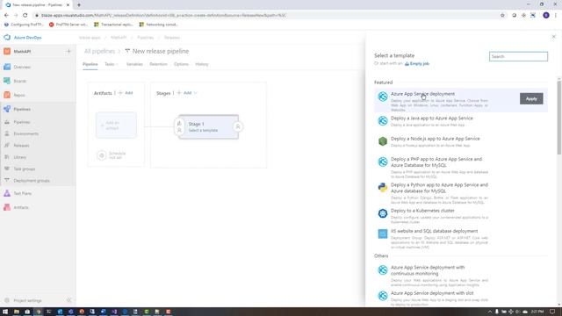Click the template Search field

pos(518,56)
